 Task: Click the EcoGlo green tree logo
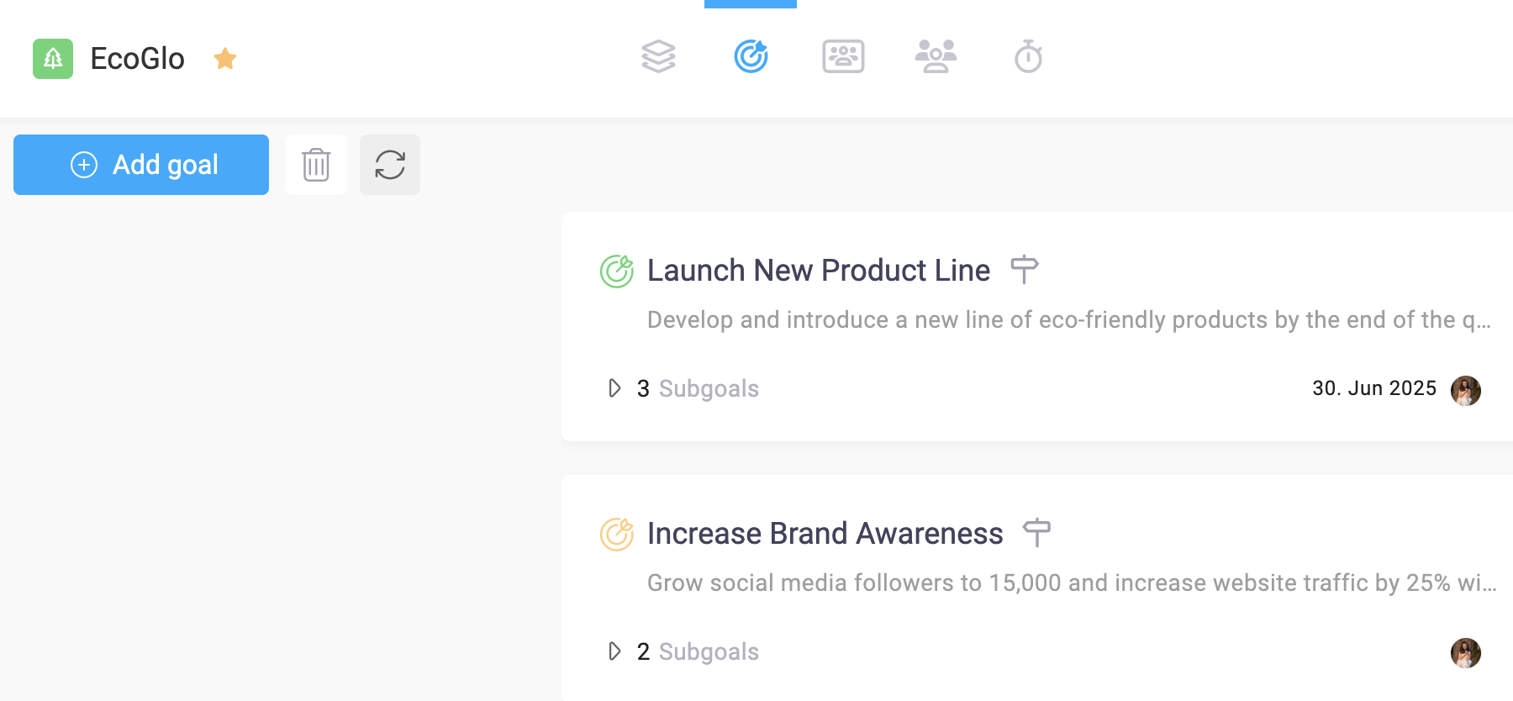coord(53,59)
